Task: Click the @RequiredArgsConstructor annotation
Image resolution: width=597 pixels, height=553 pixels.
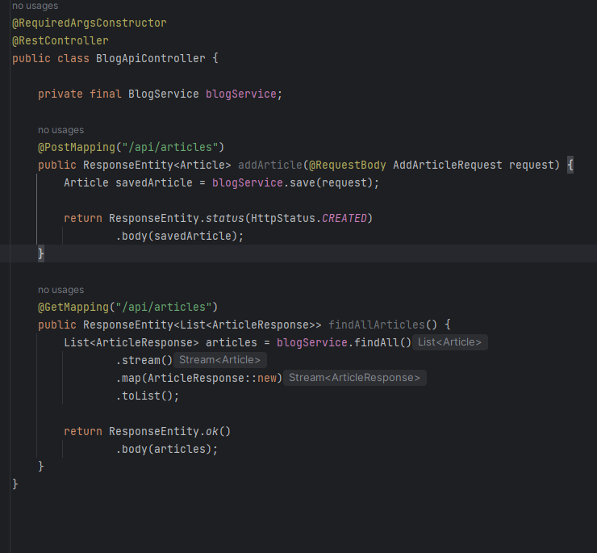Action: point(90,23)
